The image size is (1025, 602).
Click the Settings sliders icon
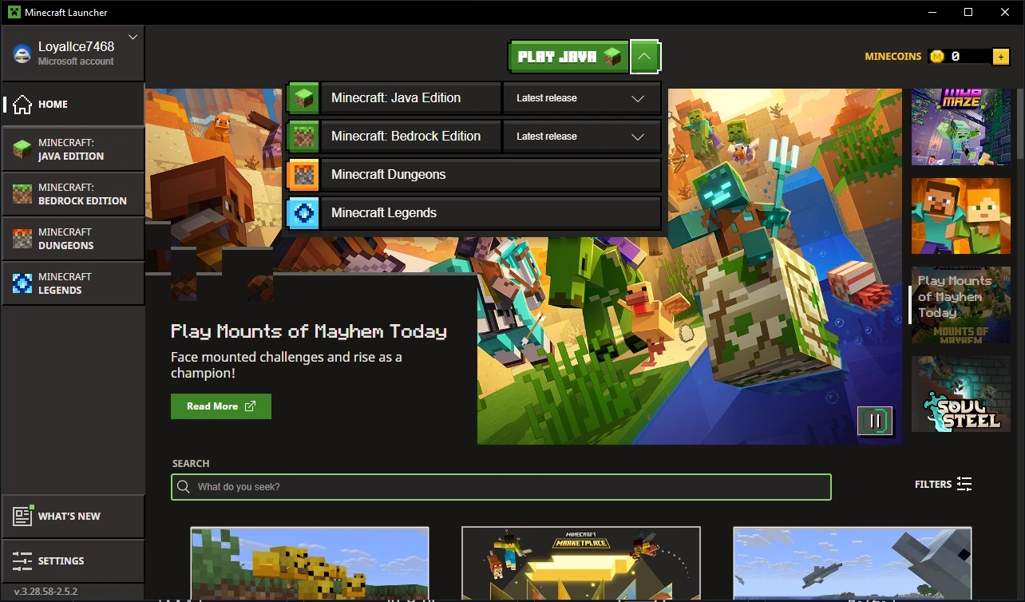[x=22, y=560]
